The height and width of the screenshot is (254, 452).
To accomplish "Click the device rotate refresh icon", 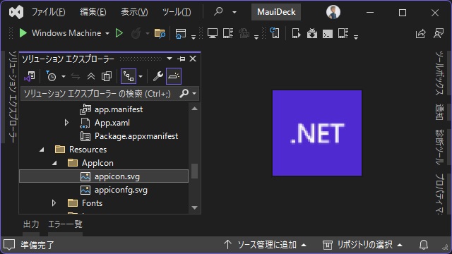I will coord(275,33).
